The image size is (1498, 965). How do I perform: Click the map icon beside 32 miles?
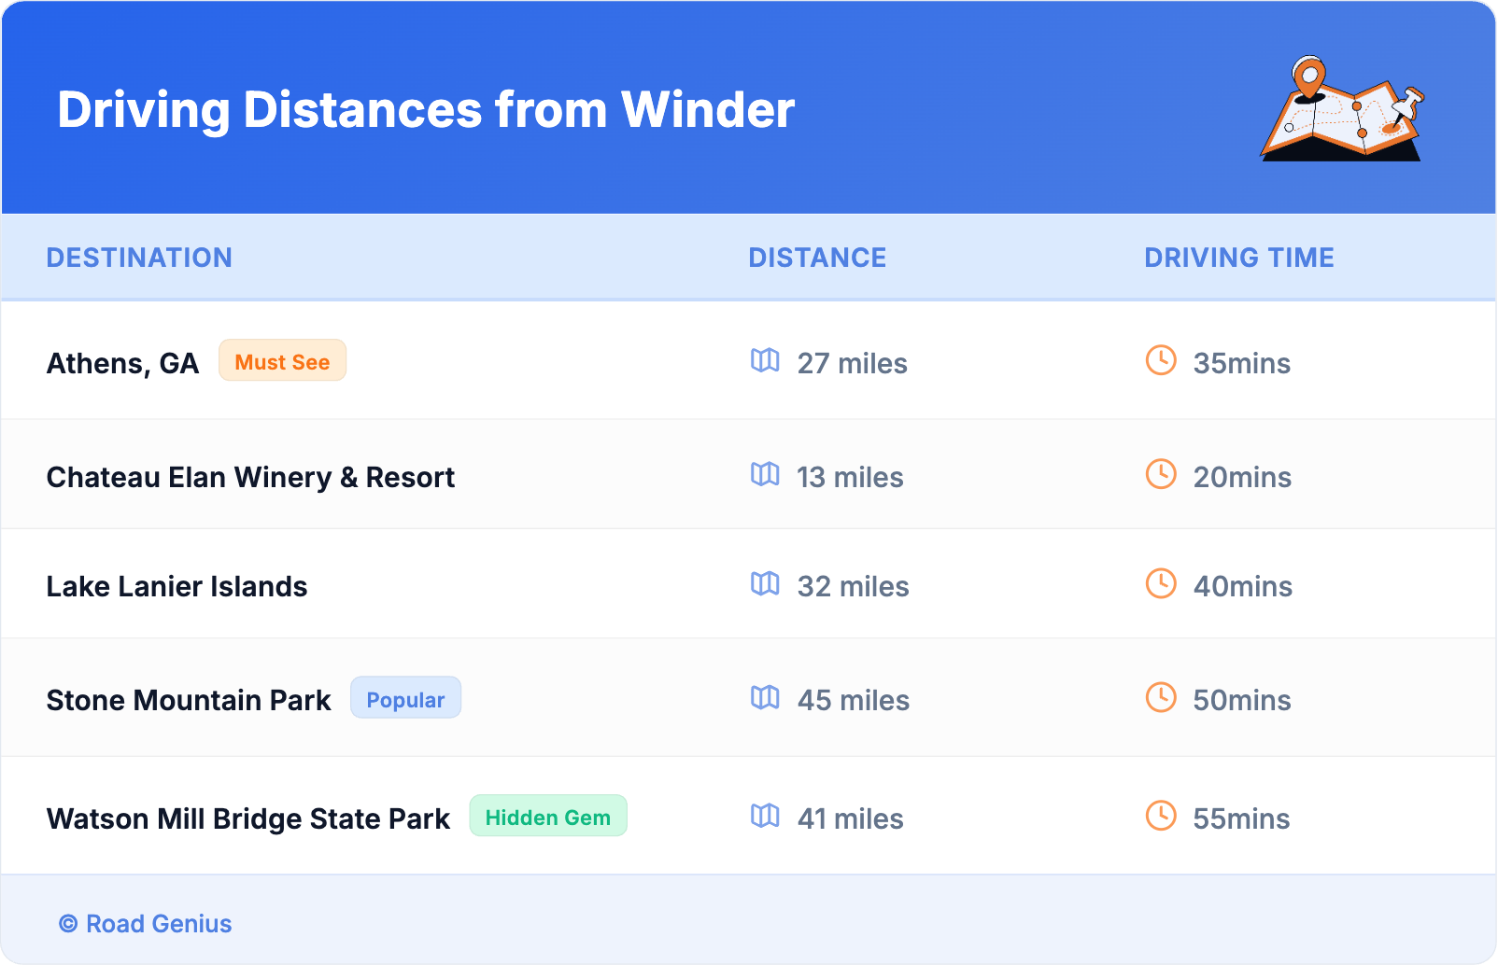pos(765,583)
